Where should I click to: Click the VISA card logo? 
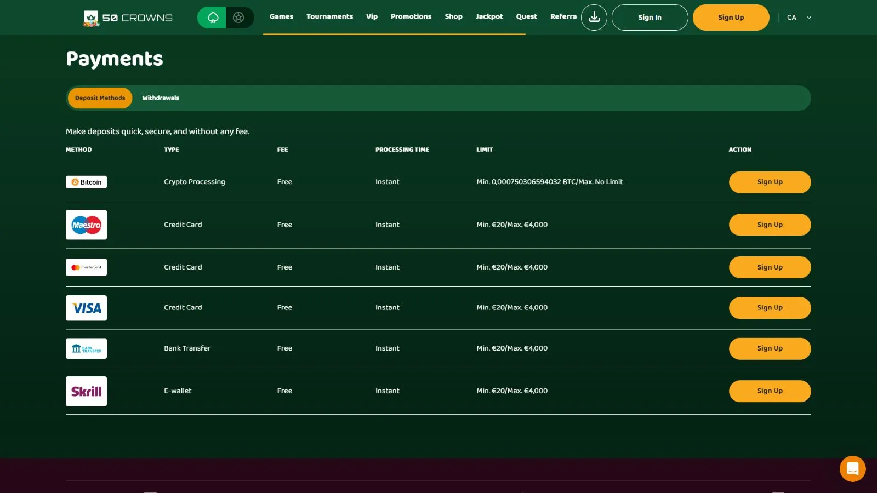click(x=86, y=308)
